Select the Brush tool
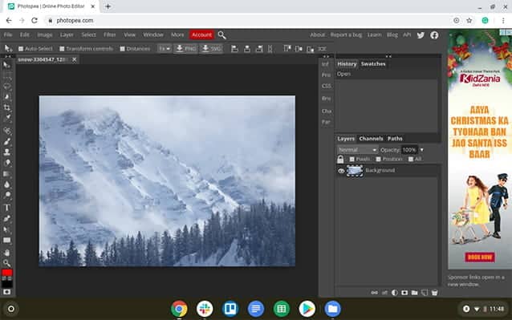The height and width of the screenshot is (320, 512). 7,141
